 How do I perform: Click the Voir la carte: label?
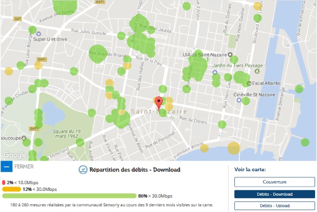pyautogui.click(x=250, y=169)
